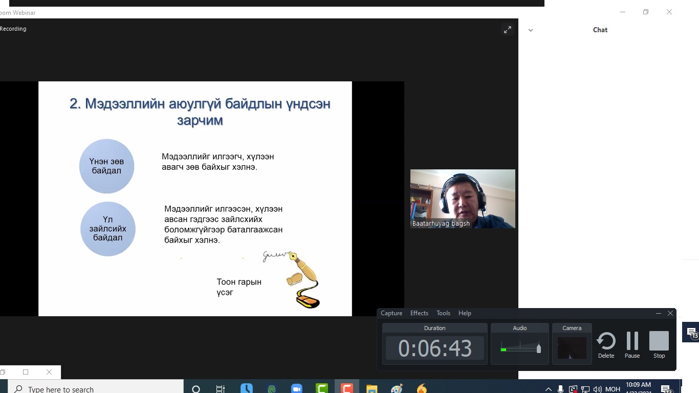Collapse the Chat panel chevron
The image size is (699, 393).
[531, 30]
